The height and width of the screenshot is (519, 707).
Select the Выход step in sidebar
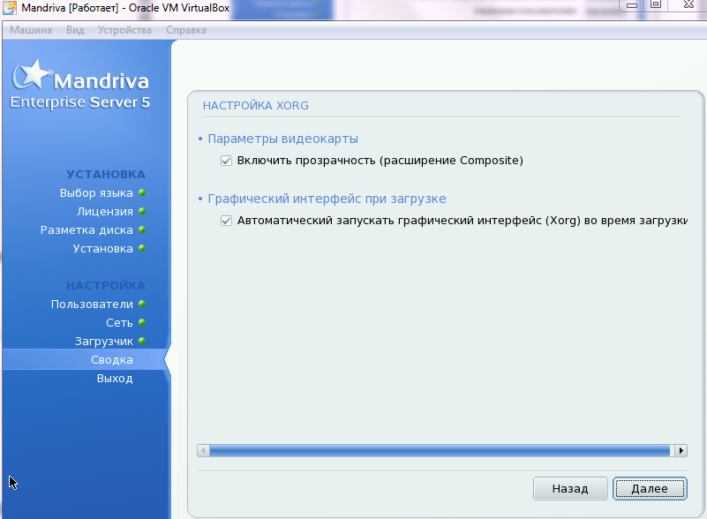[115, 379]
